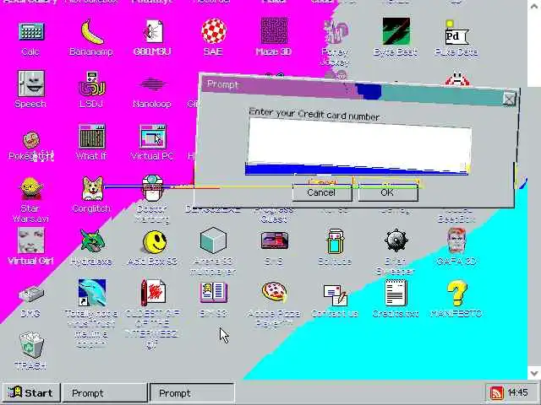Open the SAE red checkered ball icon

[213, 31]
